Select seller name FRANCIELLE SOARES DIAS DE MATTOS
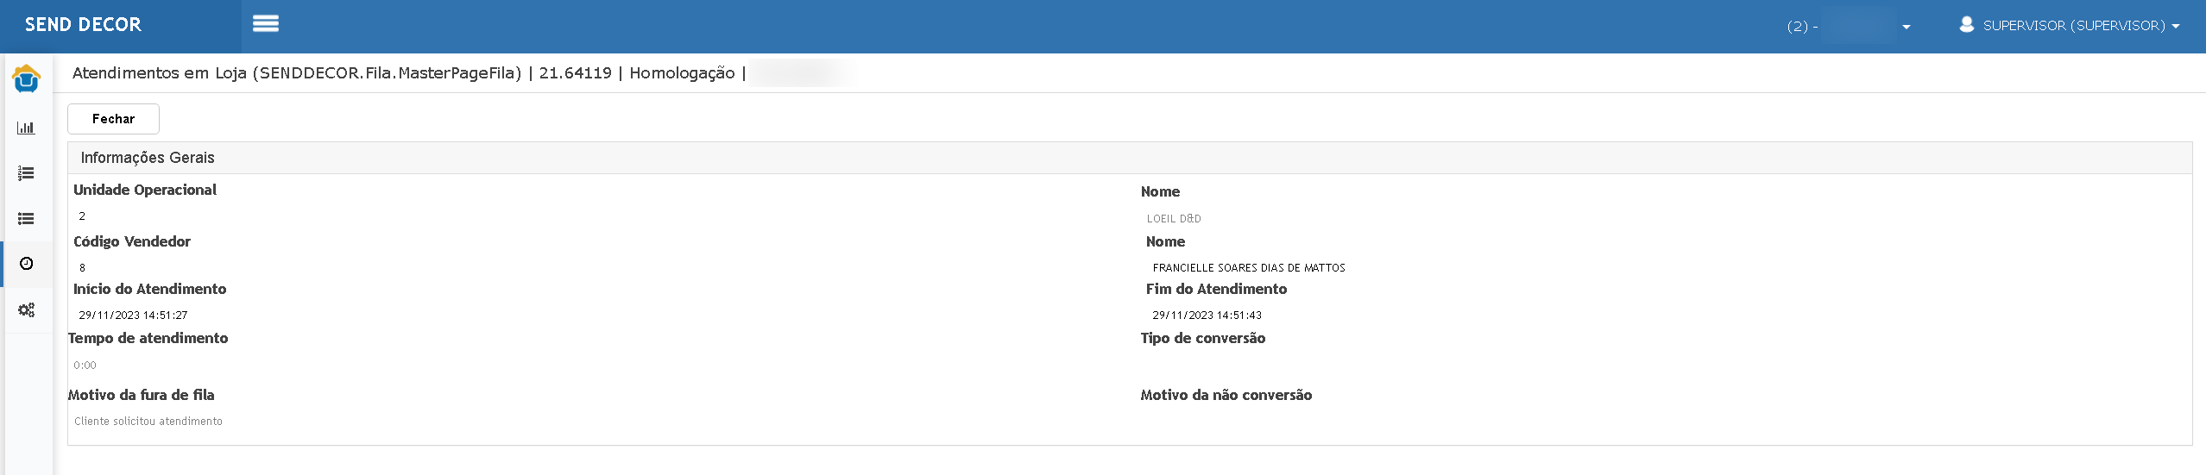This screenshot has height=475, width=2206. click(x=1249, y=268)
